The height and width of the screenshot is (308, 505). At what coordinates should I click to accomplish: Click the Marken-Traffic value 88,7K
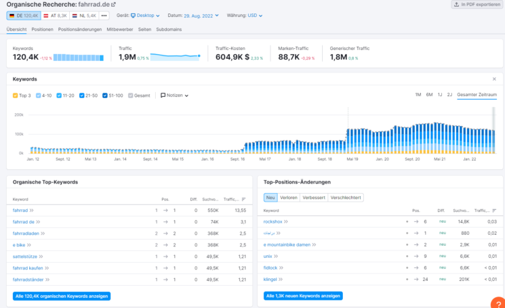point(289,58)
